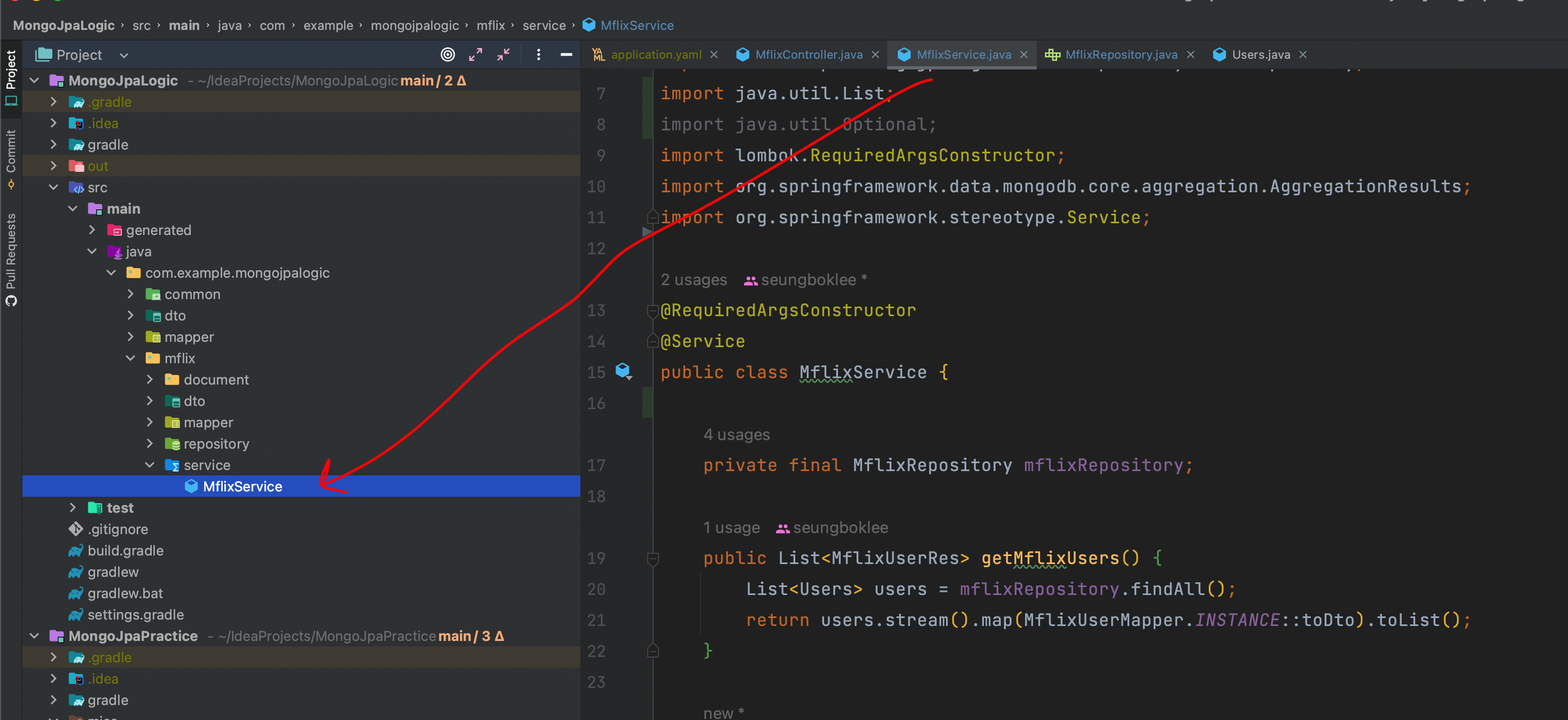
Task: Close the application.yaml tab
Action: (x=714, y=54)
